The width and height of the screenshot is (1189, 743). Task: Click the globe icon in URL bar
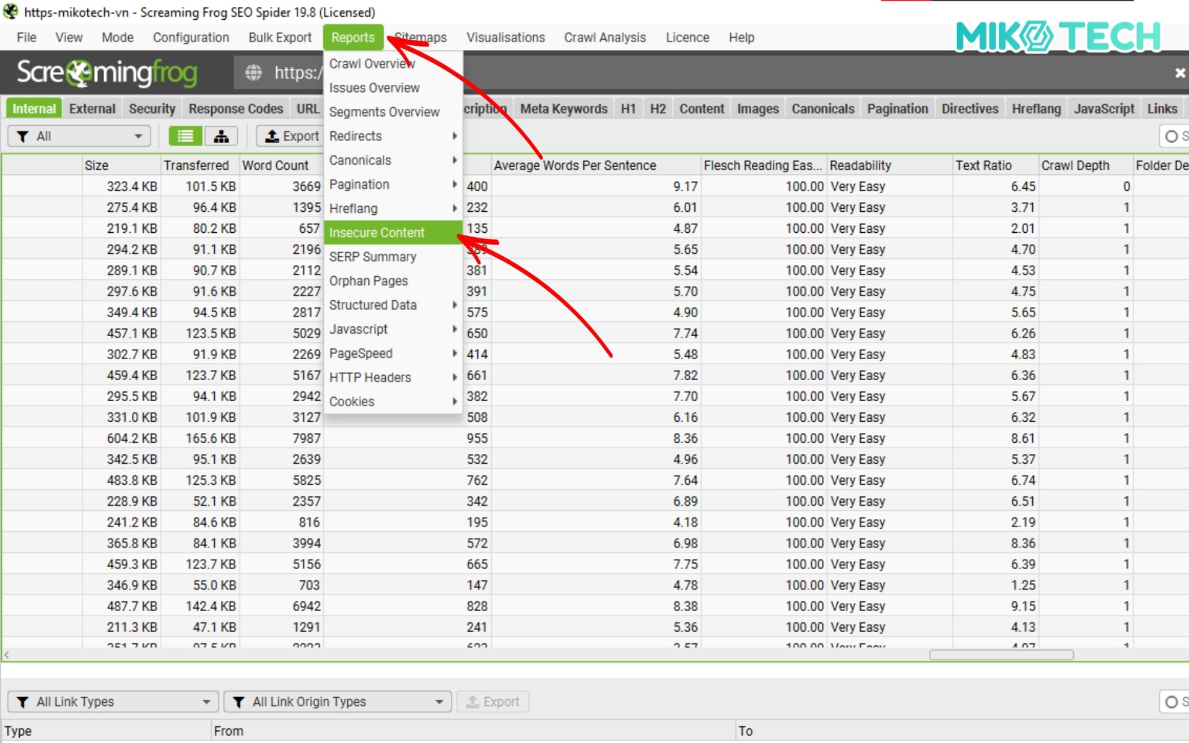[x=253, y=73]
